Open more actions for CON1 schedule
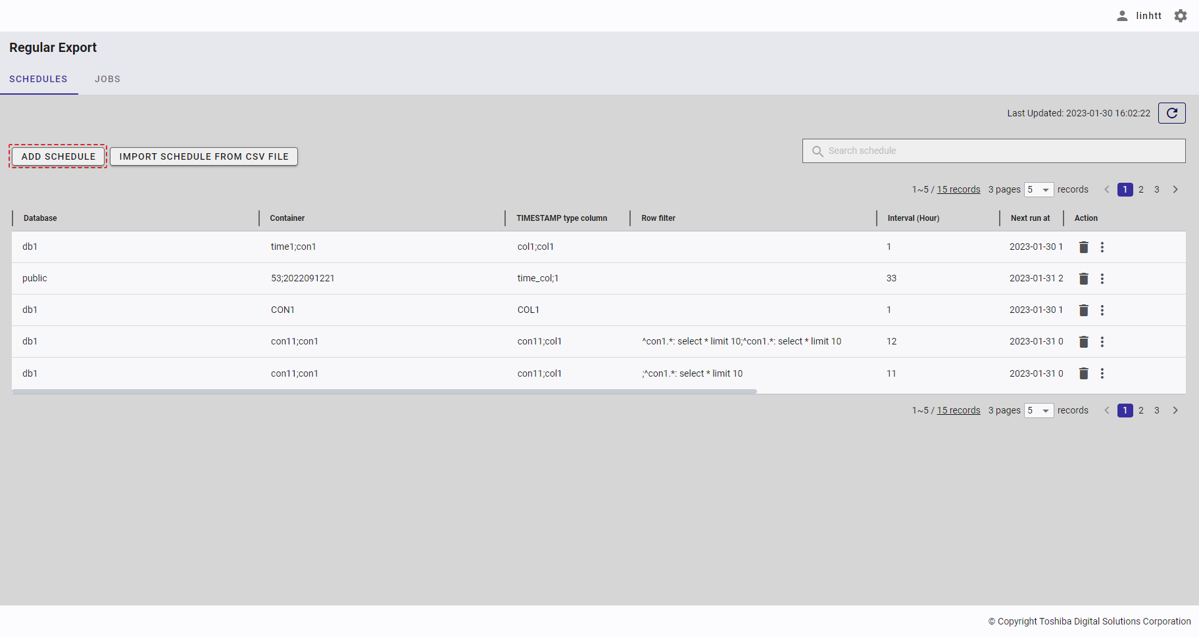 click(1102, 310)
